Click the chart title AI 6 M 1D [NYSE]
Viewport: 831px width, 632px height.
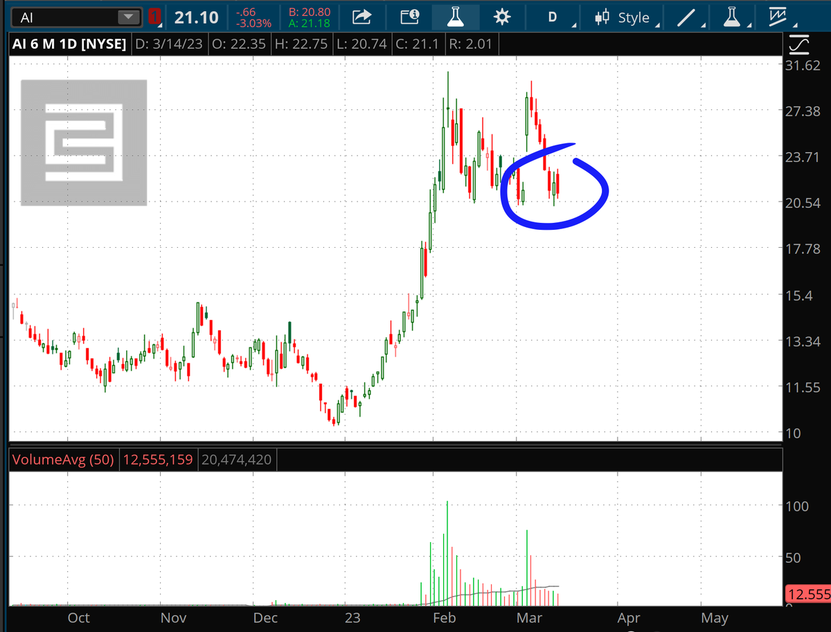tap(69, 45)
